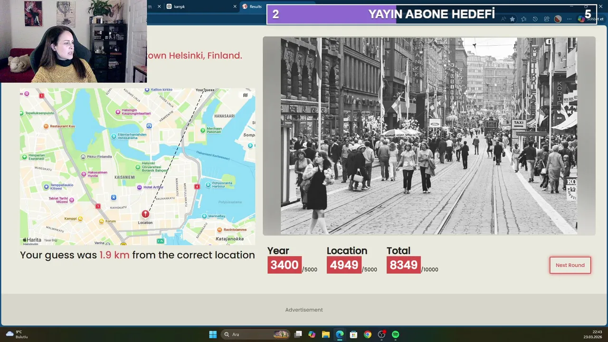Click the Yasal Bilgi legal link
This screenshot has height=342, width=608.
tap(50, 240)
